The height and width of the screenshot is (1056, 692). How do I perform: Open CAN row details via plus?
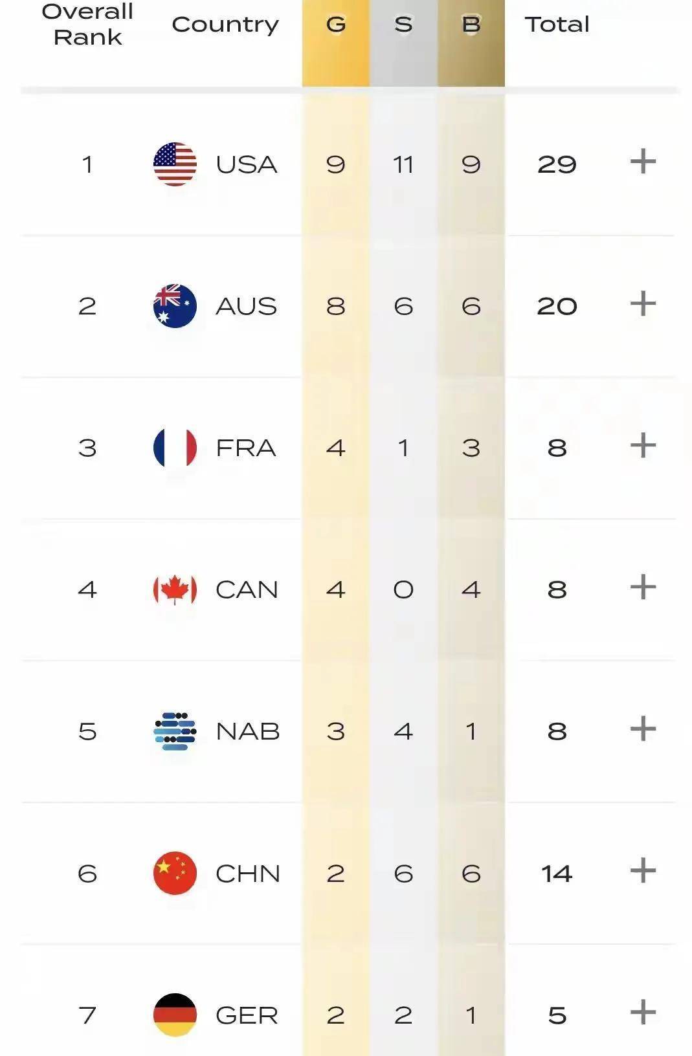tap(643, 588)
